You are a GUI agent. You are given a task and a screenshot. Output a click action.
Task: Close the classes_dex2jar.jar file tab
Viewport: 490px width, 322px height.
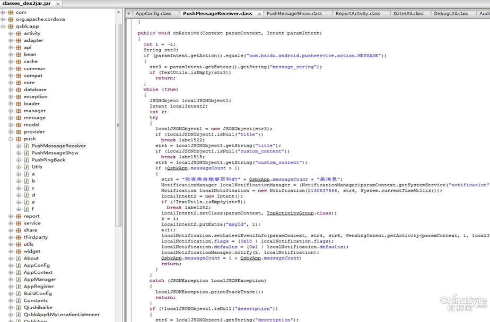tap(58, 4)
